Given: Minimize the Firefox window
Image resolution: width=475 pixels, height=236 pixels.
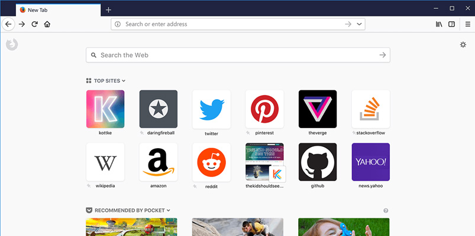Looking at the screenshot, I should pos(436,8).
